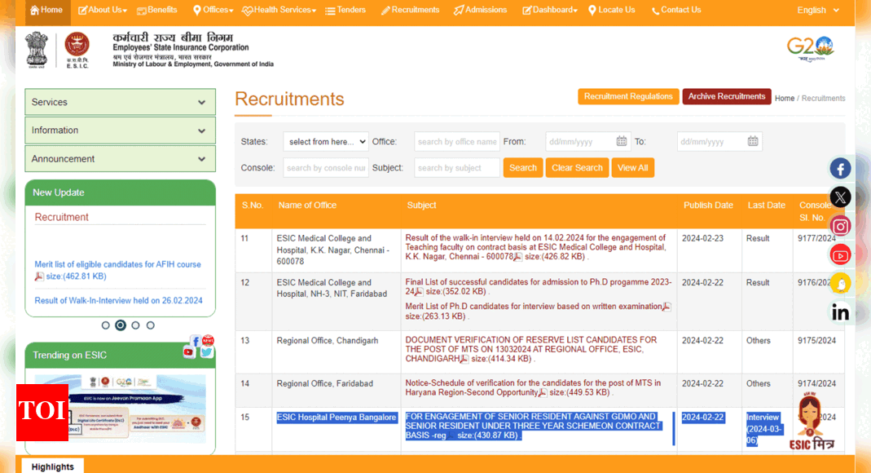Expand the Information sidebar section
Viewport: 871px width, 473px height.
tap(120, 130)
